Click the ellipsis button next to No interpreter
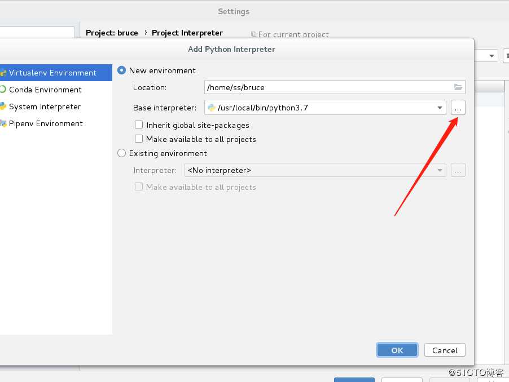Image resolution: width=509 pixels, height=382 pixels. pyautogui.click(x=458, y=170)
